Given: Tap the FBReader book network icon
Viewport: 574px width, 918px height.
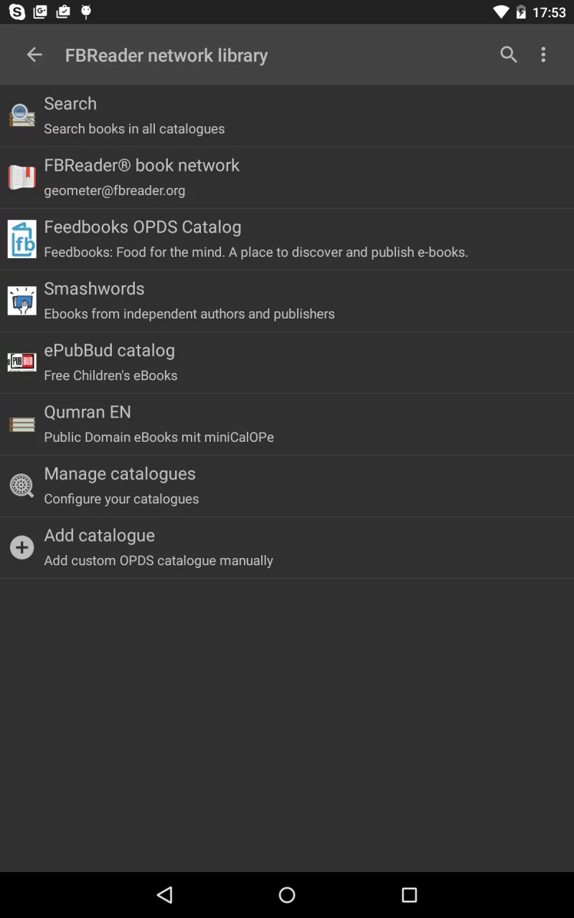Looking at the screenshot, I should (22, 177).
